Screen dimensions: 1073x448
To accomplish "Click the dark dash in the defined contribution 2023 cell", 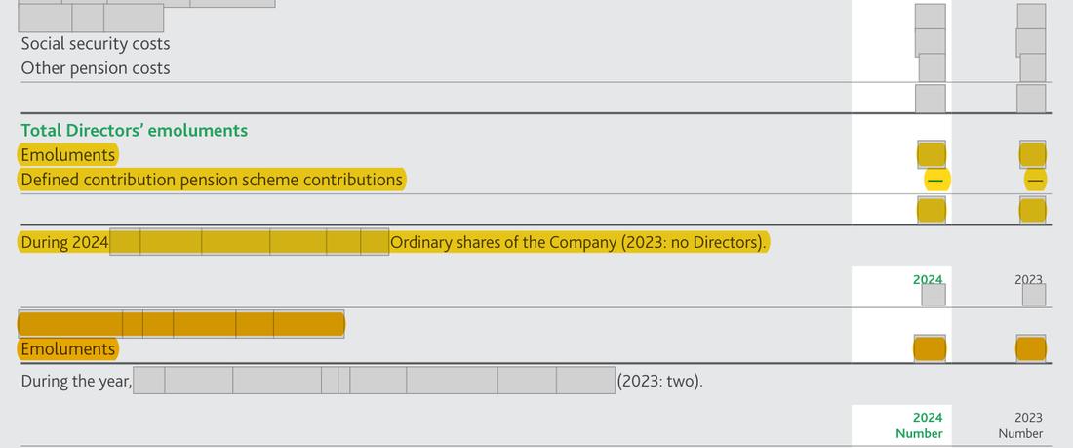I will (x=1036, y=181).
